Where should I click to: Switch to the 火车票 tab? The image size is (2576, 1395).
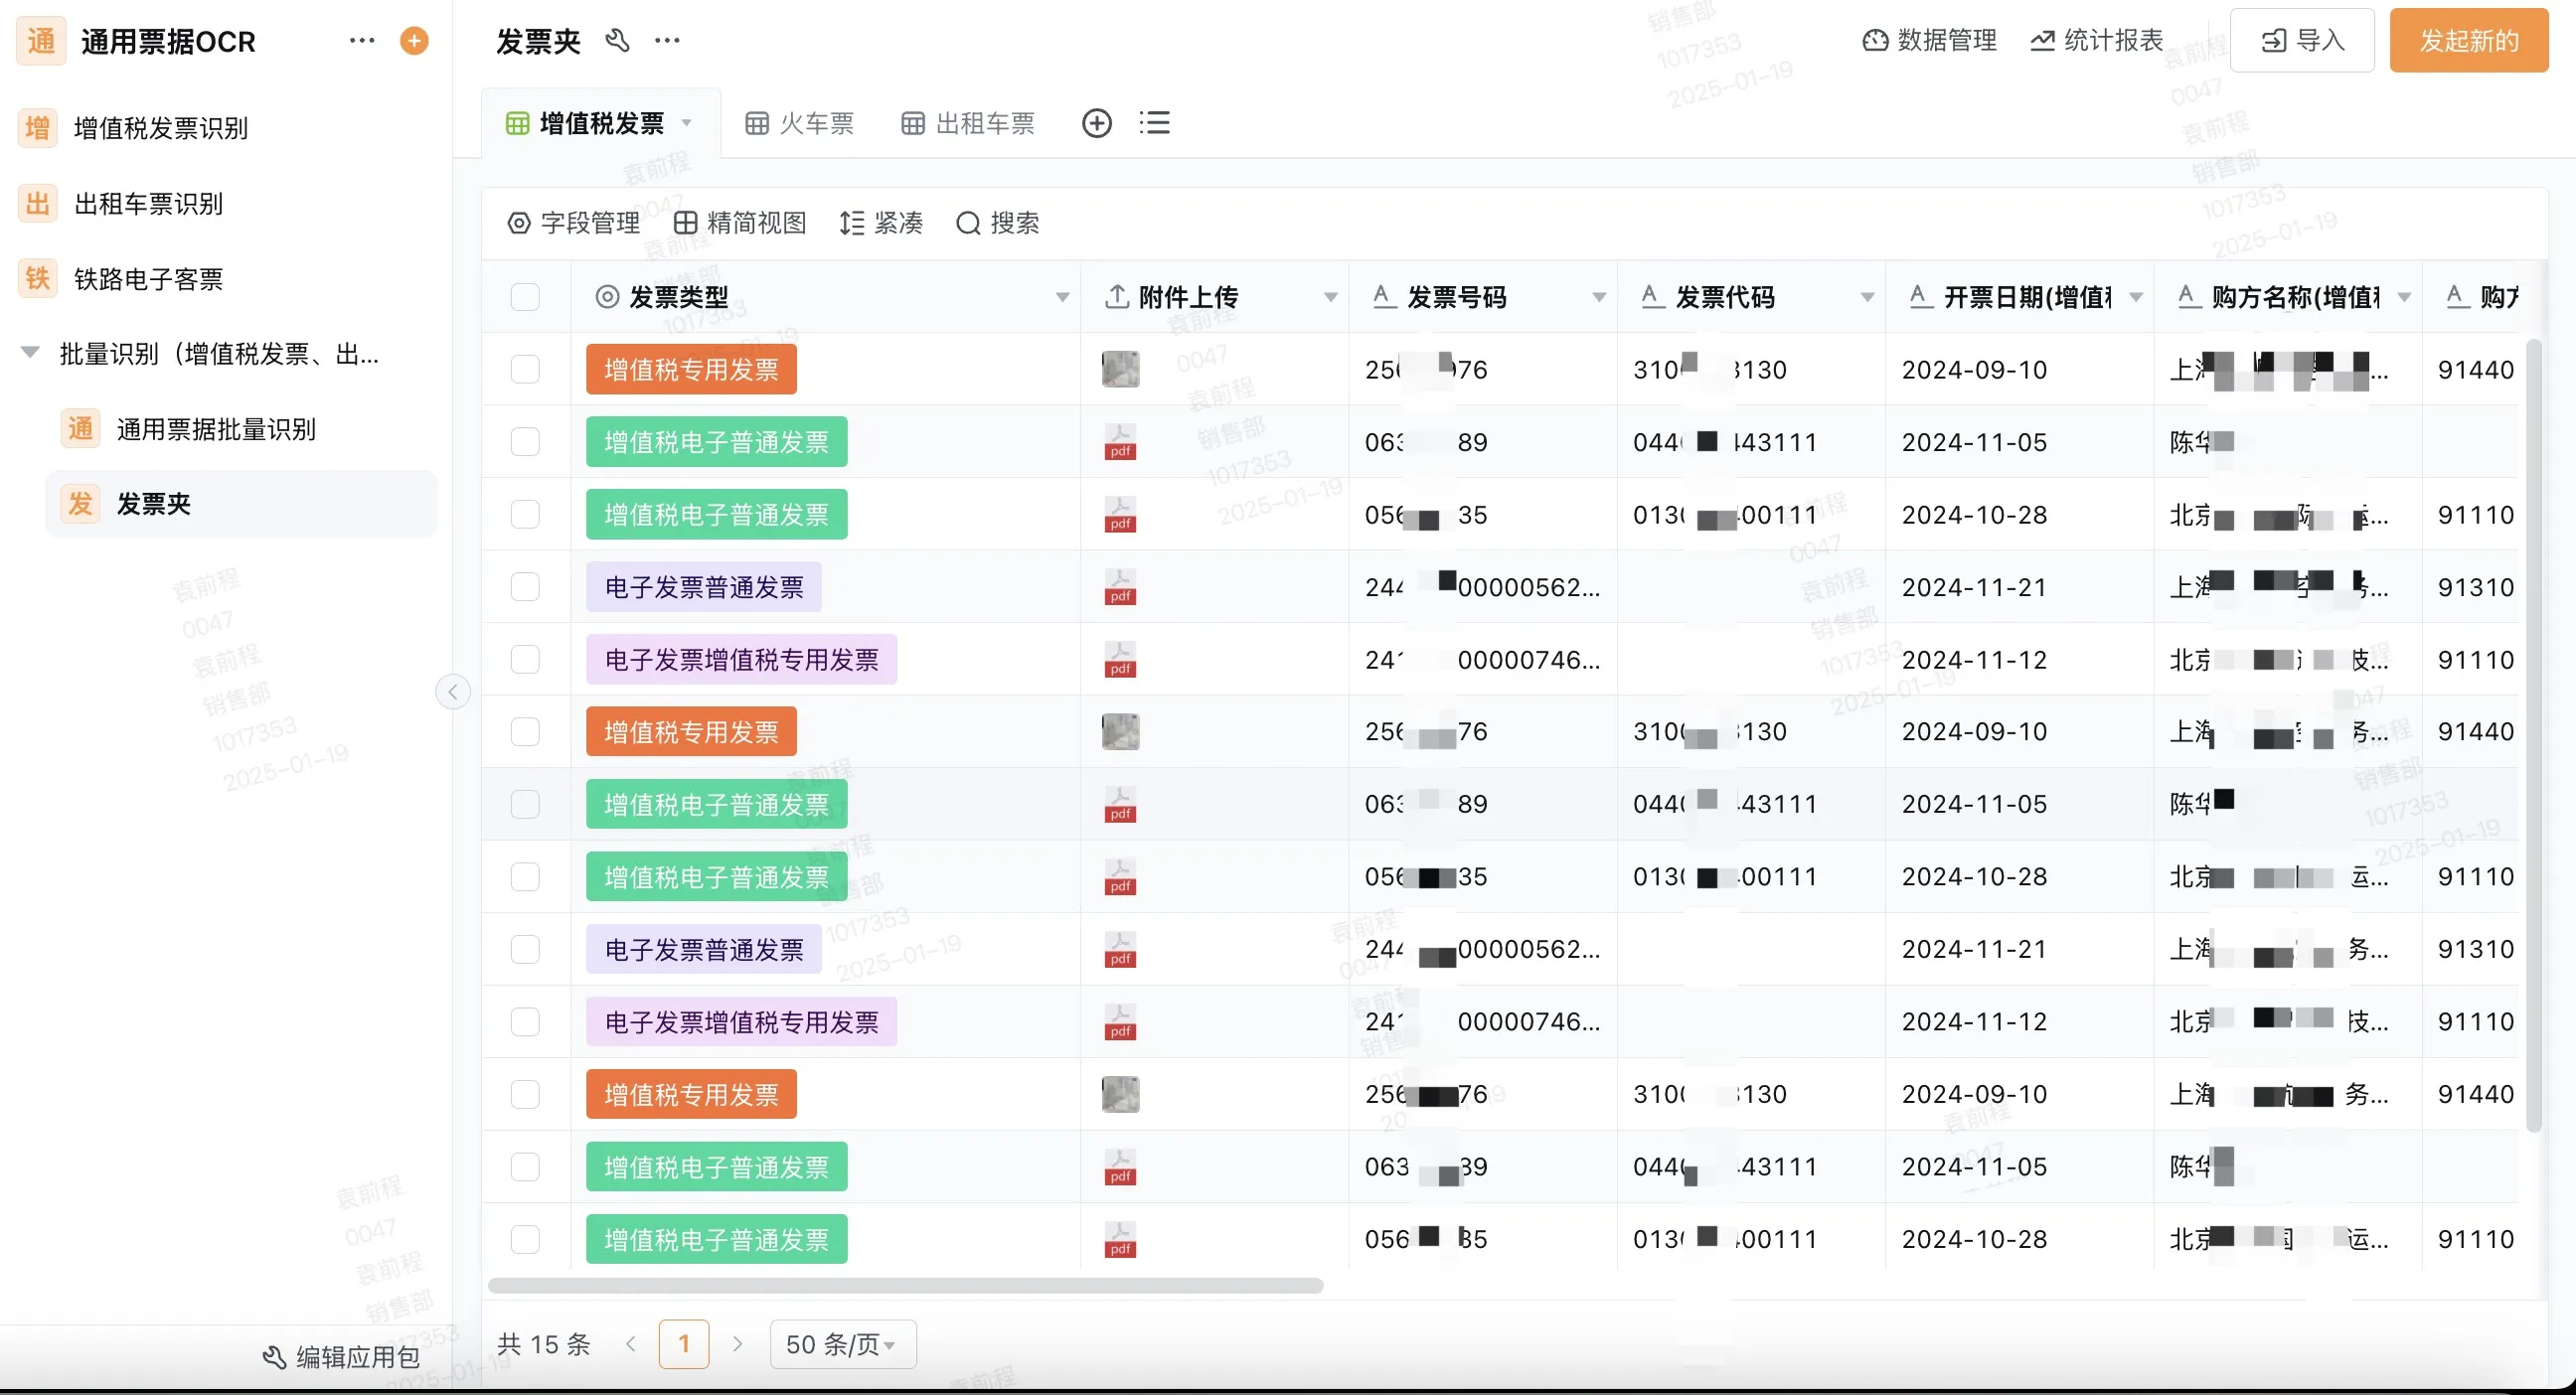pos(800,122)
